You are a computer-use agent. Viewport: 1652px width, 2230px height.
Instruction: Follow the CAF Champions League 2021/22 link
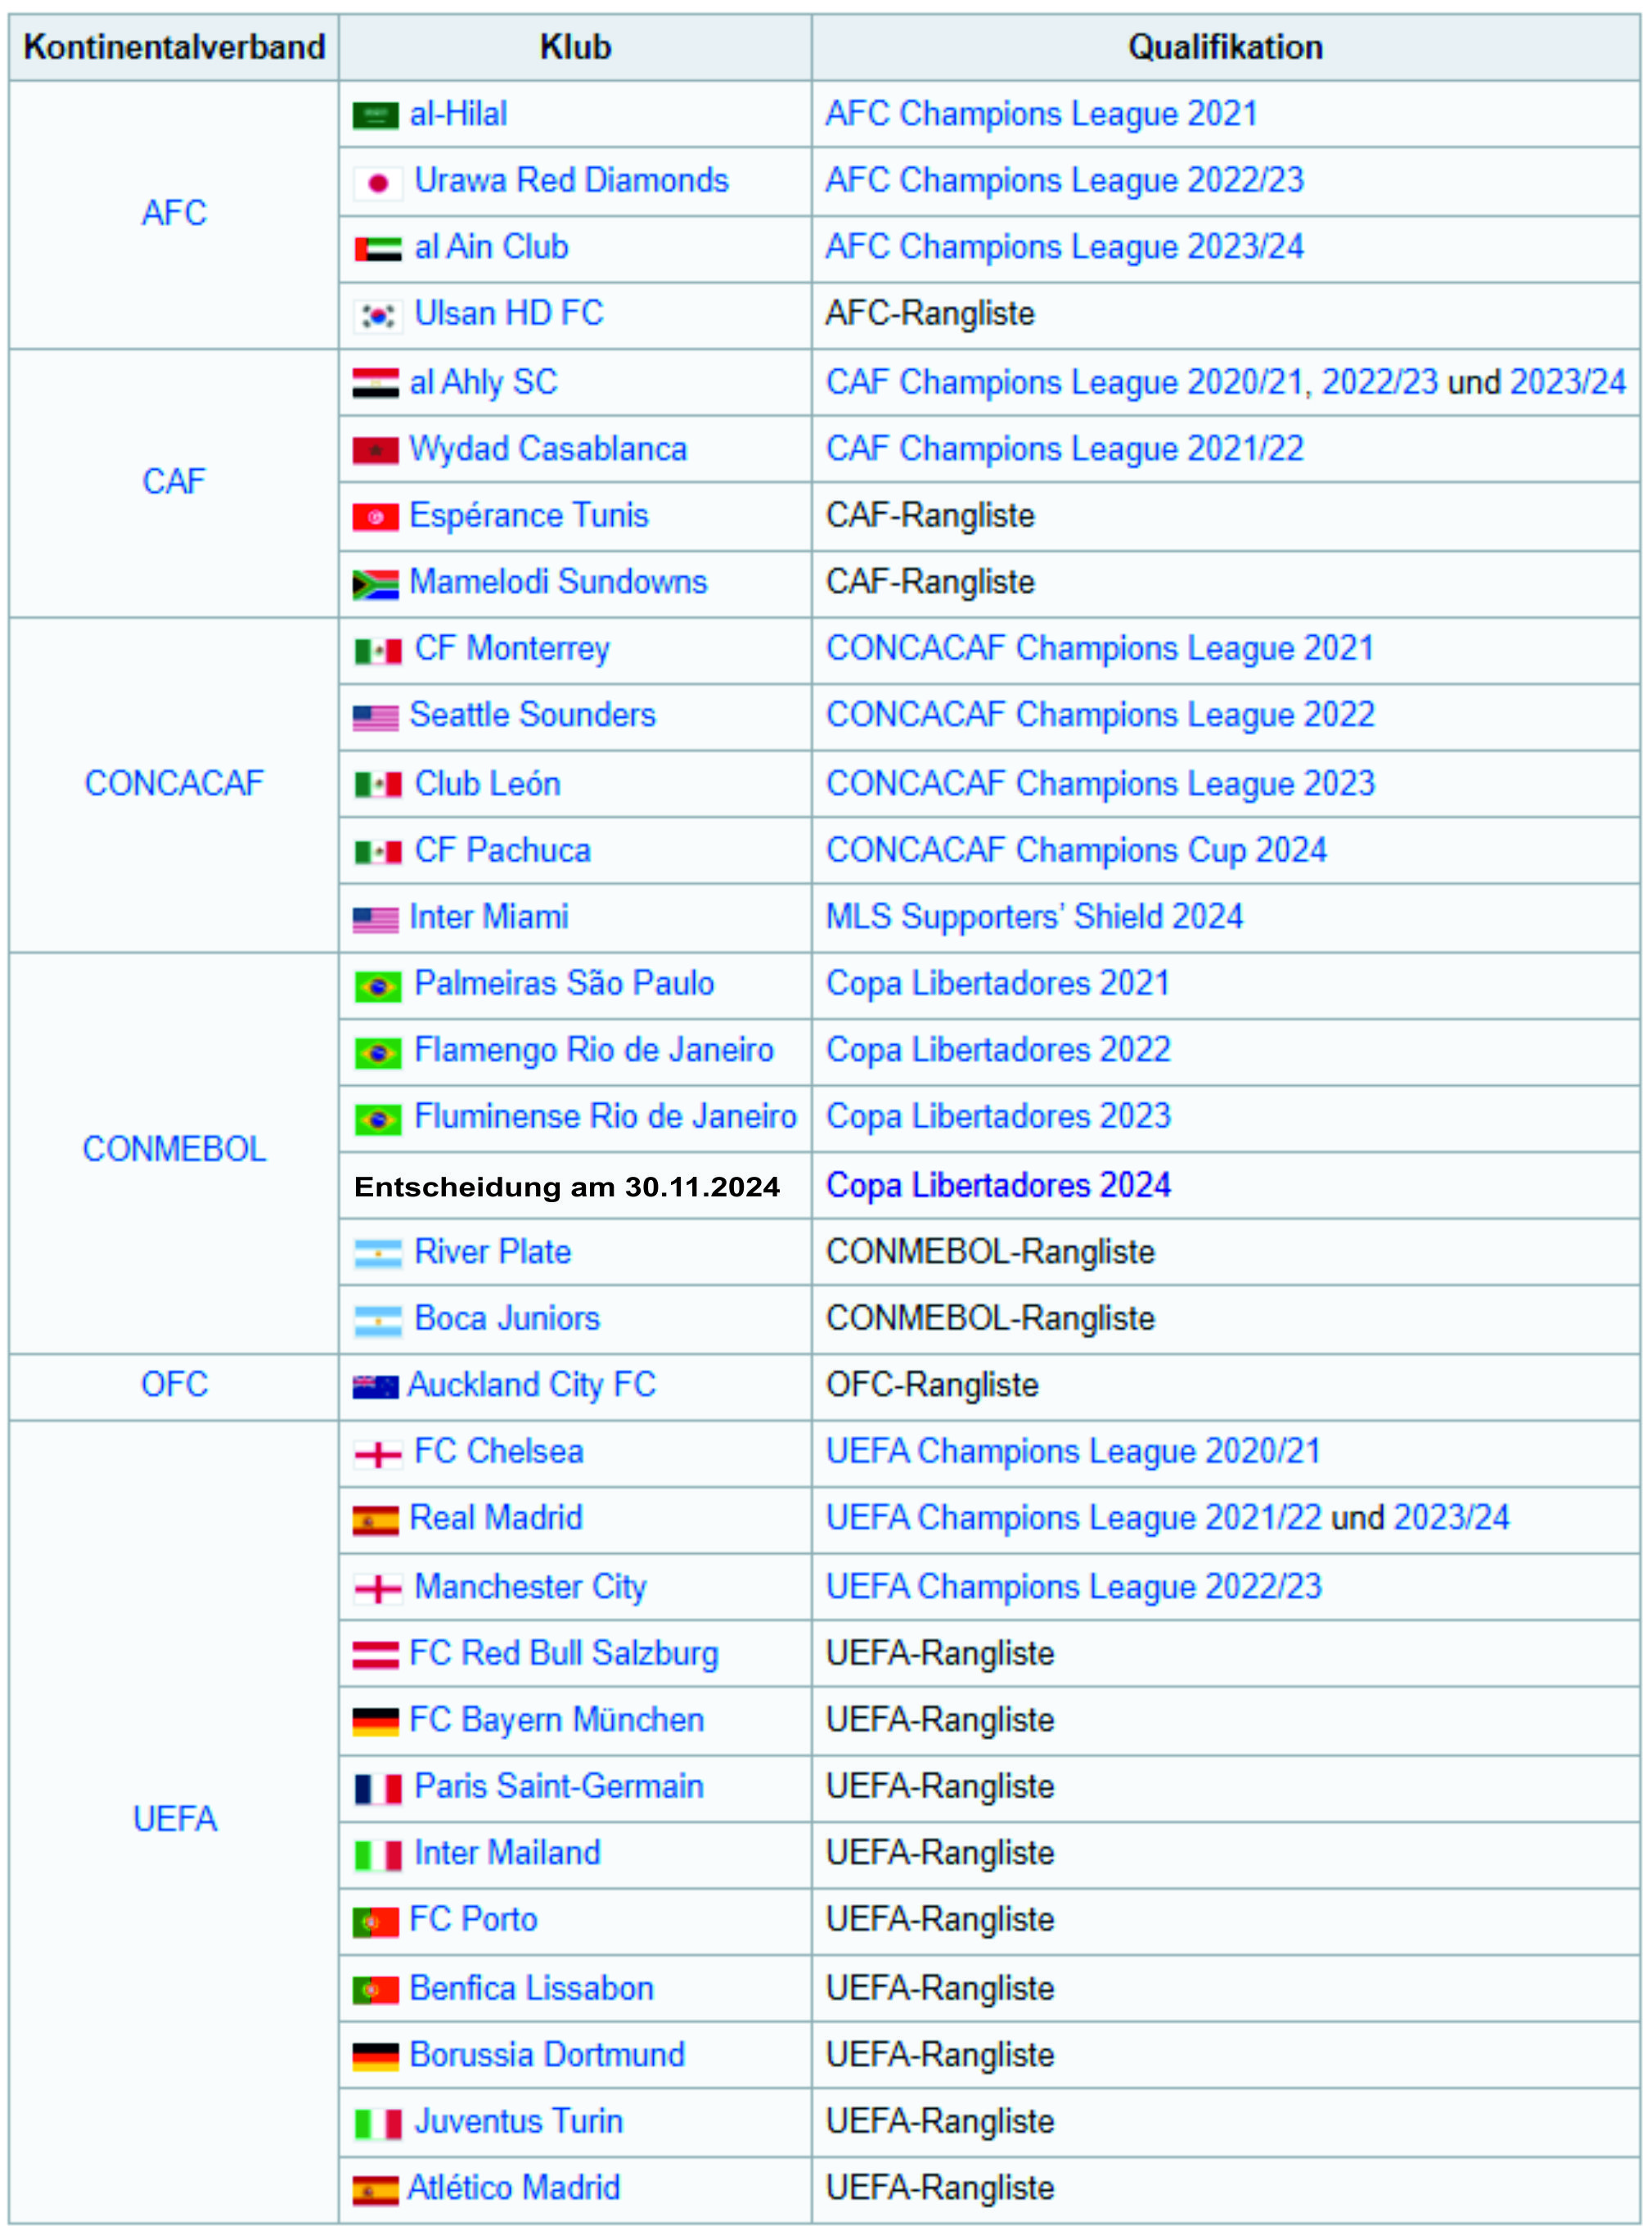(x=1065, y=449)
